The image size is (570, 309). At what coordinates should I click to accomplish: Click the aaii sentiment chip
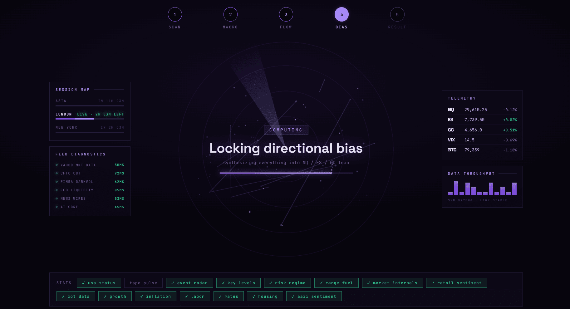click(x=314, y=296)
